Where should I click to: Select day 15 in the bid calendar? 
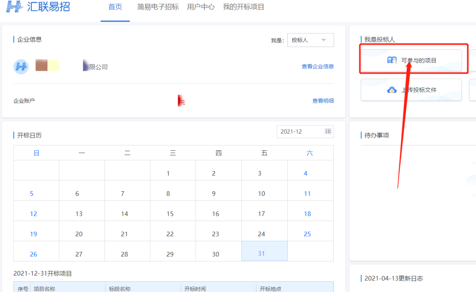[170, 214]
